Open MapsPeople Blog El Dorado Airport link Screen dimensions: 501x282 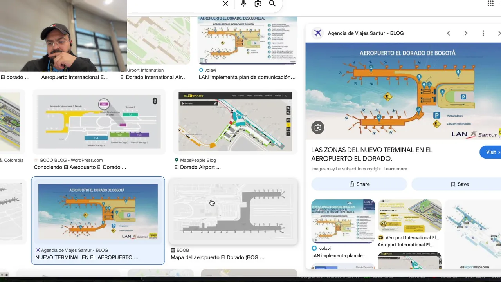[197, 167]
